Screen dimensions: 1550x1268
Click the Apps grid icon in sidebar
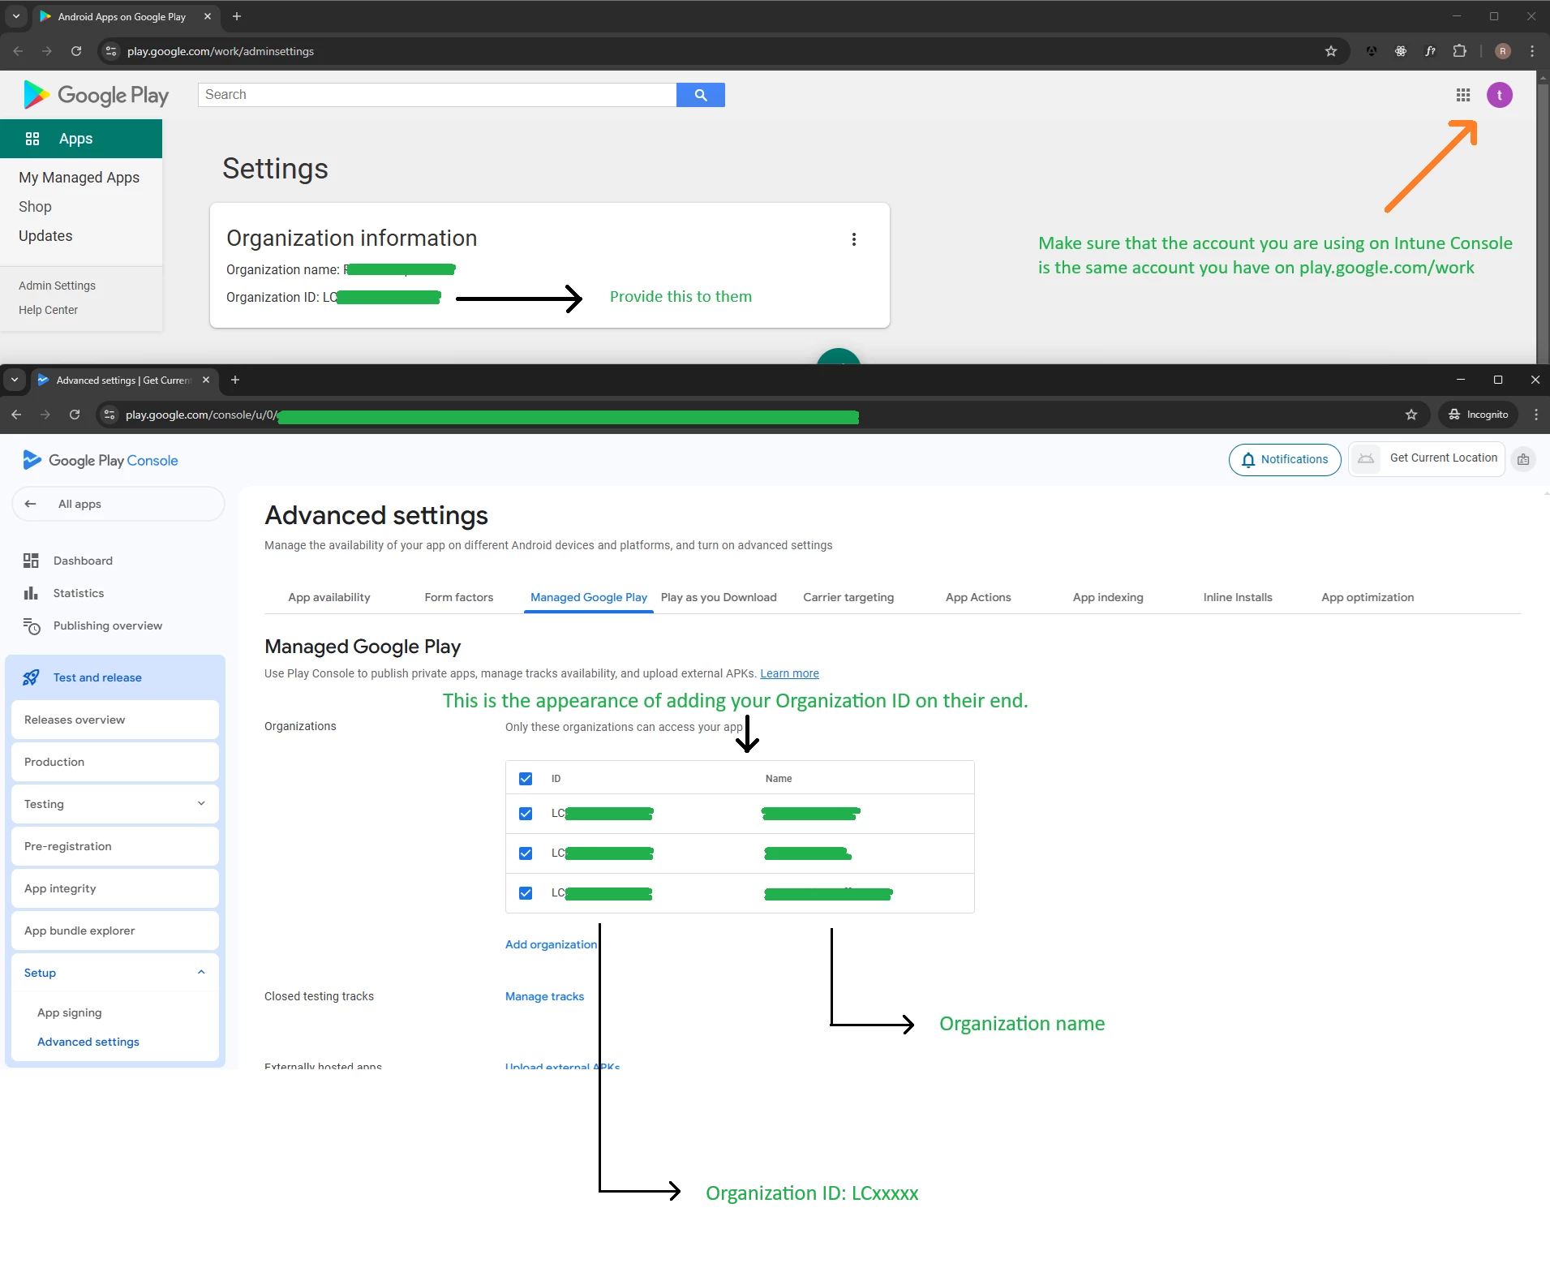coord(32,139)
